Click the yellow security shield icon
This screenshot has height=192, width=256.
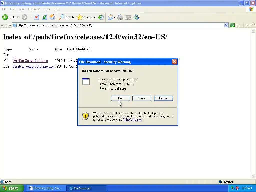click(86, 116)
